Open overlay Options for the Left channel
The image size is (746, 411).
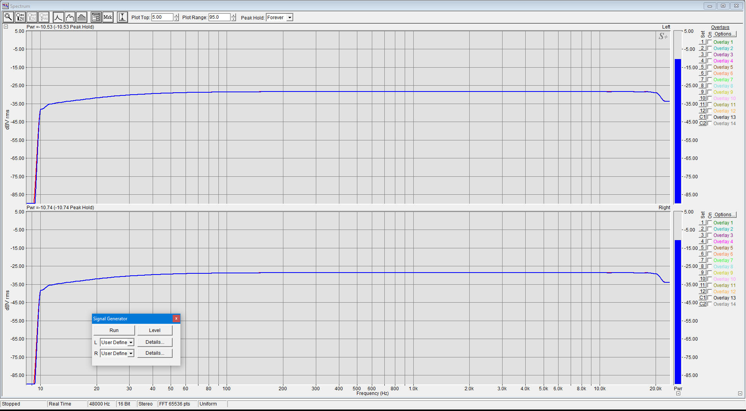(x=724, y=34)
